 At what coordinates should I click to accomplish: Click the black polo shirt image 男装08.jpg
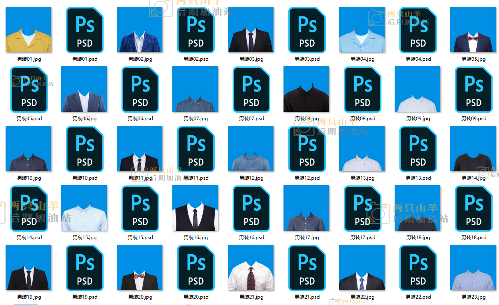(x=306, y=89)
